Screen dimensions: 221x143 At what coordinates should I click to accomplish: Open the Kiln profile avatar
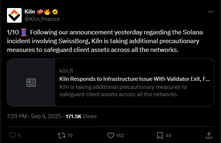(14, 15)
